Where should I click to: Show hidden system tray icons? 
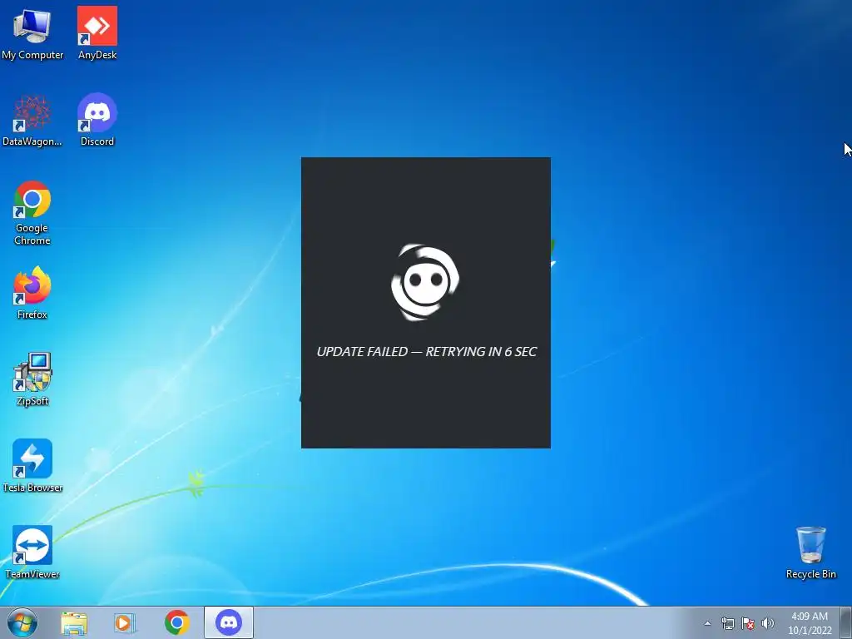pos(707,623)
